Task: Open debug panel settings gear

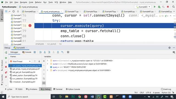Action: click(x=169, y=48)
